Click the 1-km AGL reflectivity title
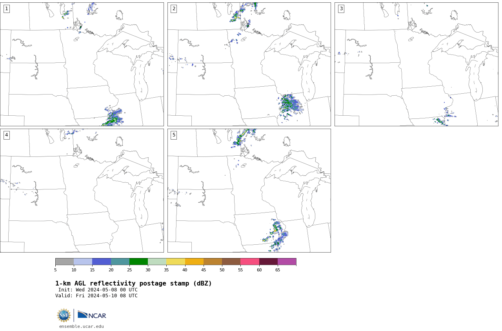 [x=133, y=284]
